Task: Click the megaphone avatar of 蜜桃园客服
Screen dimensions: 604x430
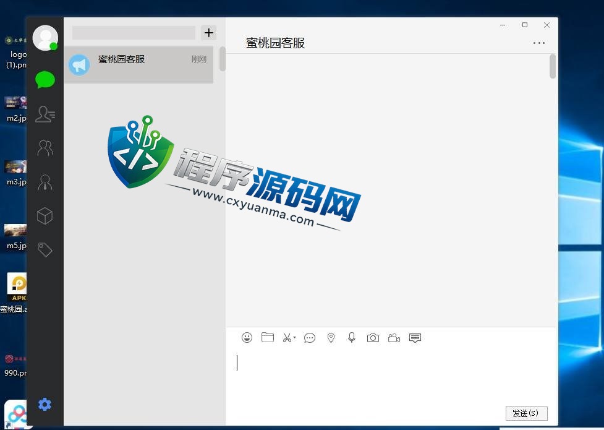Action: pyautogui.click(x=79, y=65)
